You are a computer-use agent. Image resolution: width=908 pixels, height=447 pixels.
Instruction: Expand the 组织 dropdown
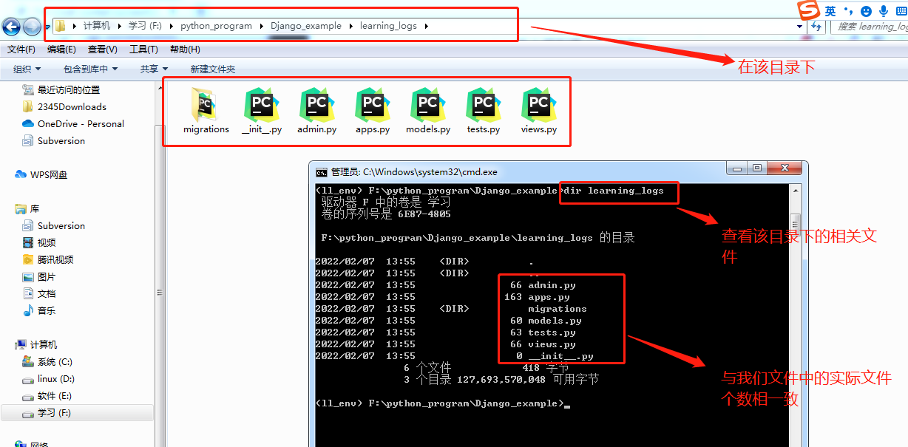[27, 69]
